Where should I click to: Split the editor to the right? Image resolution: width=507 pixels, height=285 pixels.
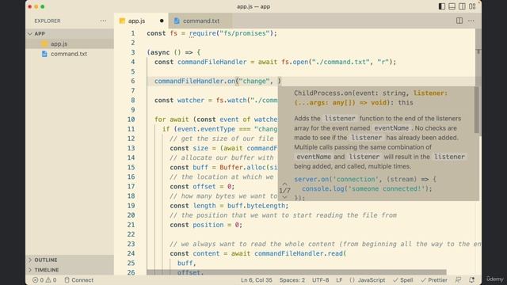click(459, 21)
